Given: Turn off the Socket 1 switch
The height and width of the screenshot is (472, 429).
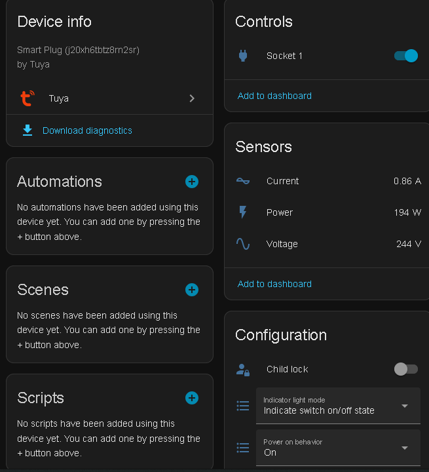Looking at the screenshot, I should pos(406,56).
